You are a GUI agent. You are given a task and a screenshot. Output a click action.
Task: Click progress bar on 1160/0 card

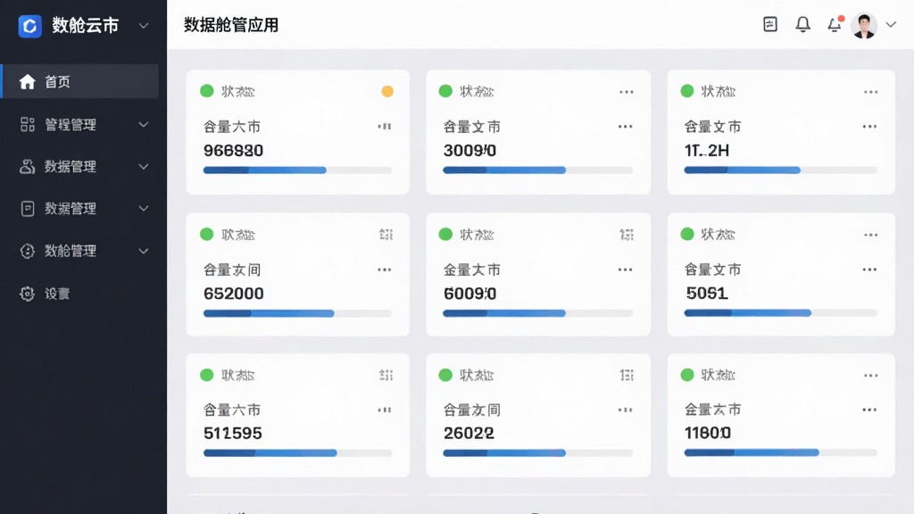780,452
